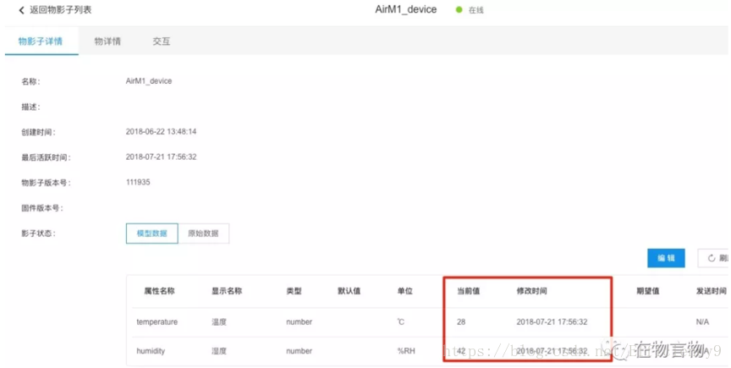Click the 湿度 display name cell
The image size is (731, 368).
tap(219, 351)
